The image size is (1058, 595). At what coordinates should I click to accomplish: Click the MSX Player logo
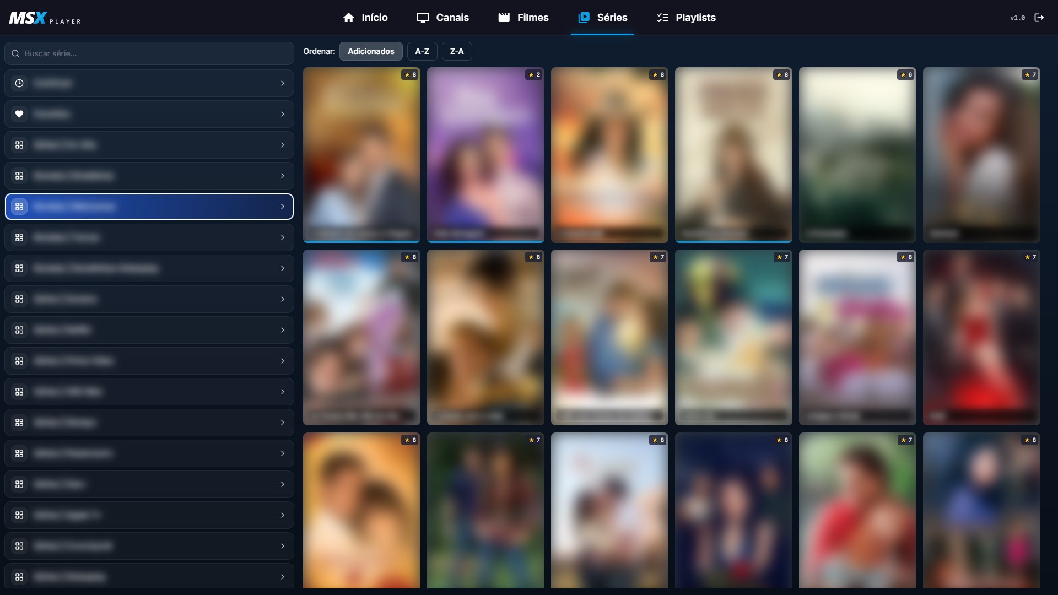click(x=45, y=18)
